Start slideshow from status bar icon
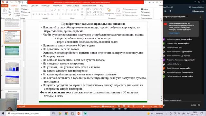 pos(133,106)
